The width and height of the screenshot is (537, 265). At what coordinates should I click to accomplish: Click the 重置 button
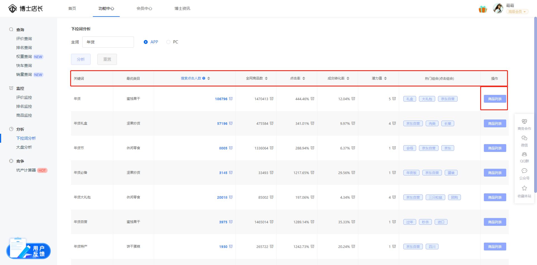coord(107,59)
